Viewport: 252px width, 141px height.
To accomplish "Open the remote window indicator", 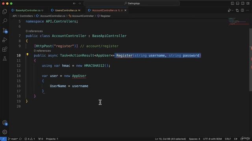I will click(3, 139).
